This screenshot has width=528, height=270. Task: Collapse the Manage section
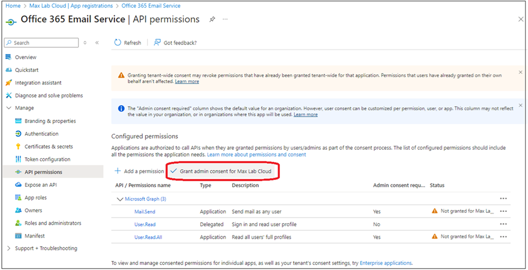9,108
